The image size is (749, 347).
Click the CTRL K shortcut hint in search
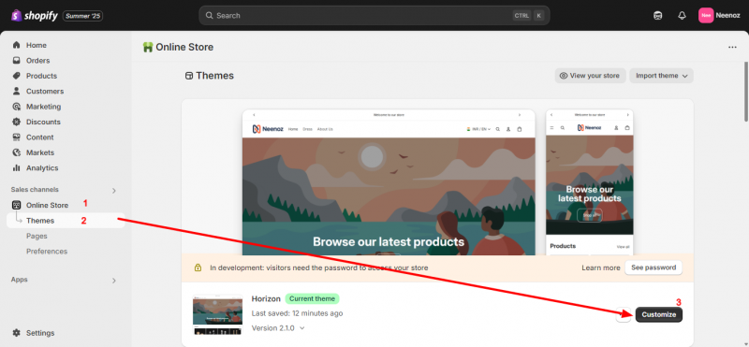529,15
